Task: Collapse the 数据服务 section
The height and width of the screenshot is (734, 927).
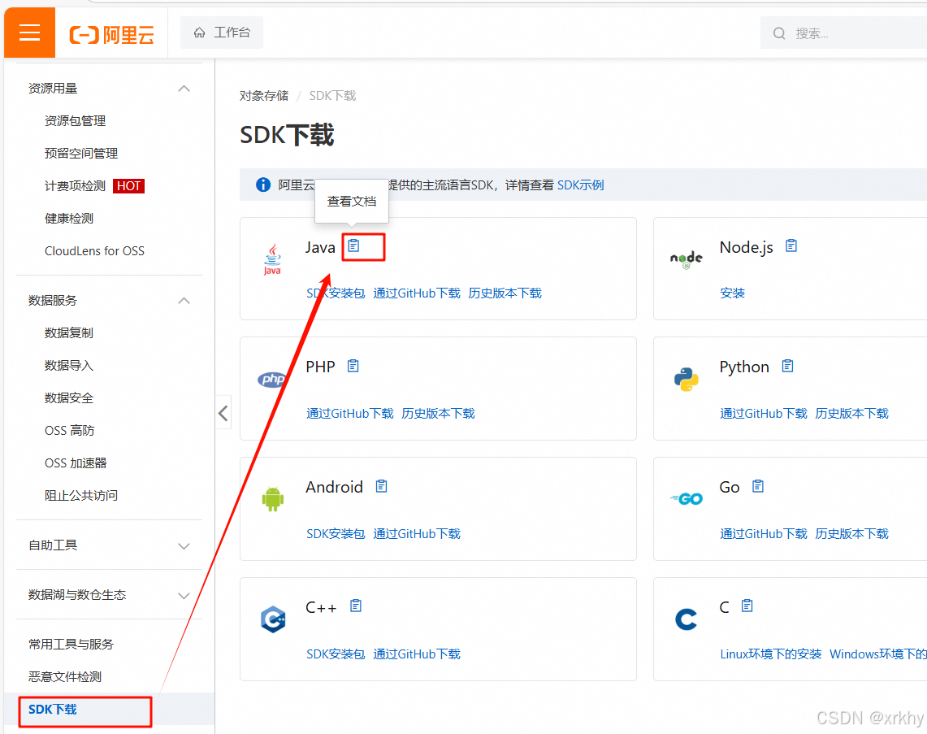Action: tap(184, 301)
